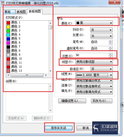124x137 pixels.
Task: Click the 淡显 field showing 90
Action: click(x=92, y=55)
